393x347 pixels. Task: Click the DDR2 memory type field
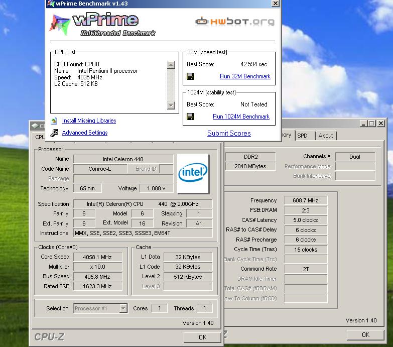click(250, 157)
